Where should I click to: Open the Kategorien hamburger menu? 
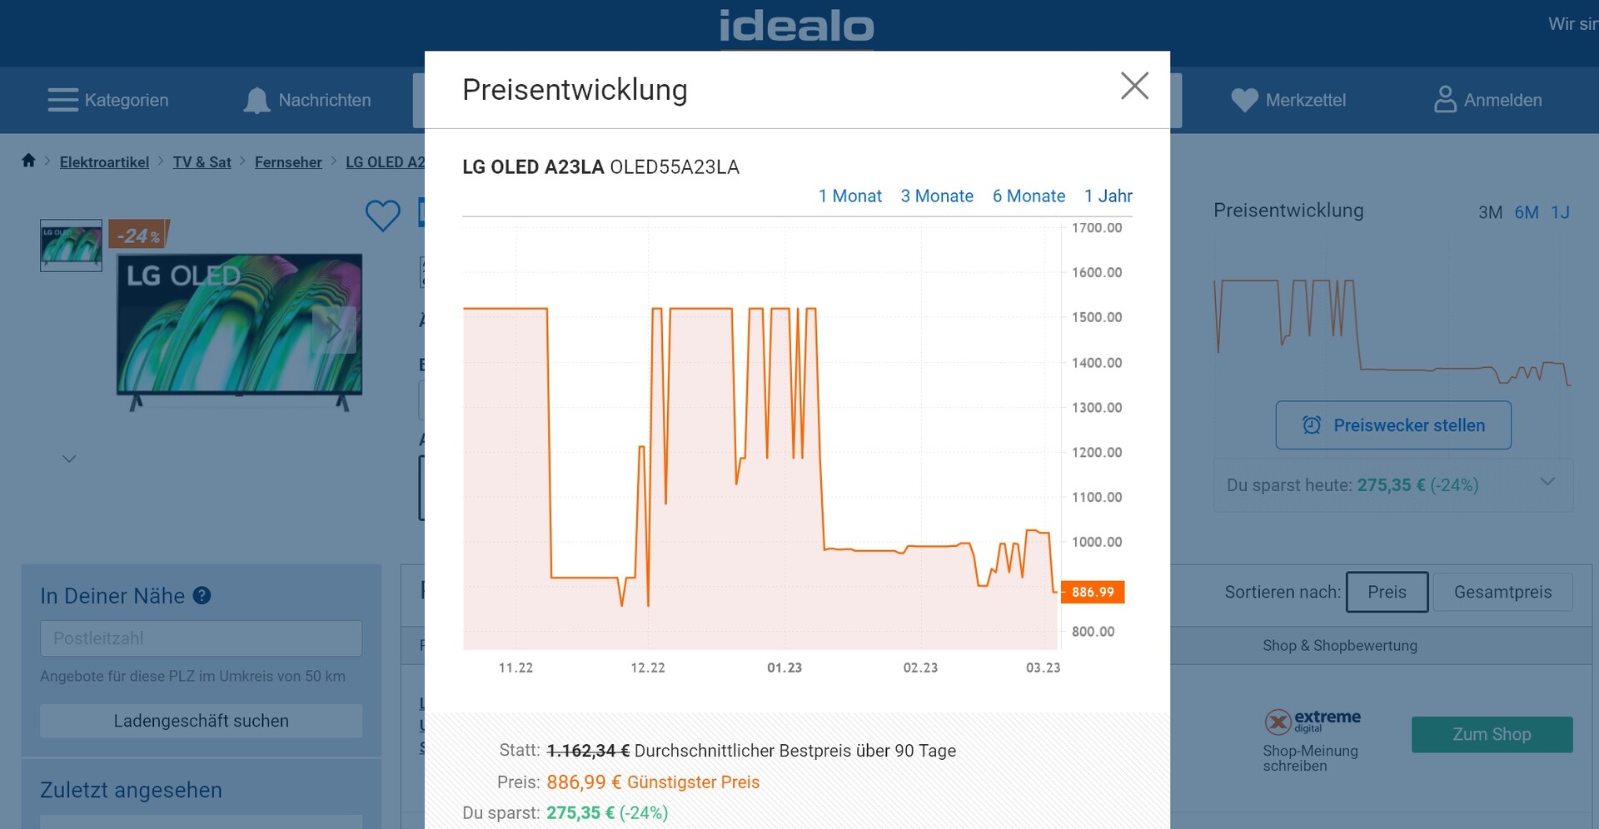63,100
